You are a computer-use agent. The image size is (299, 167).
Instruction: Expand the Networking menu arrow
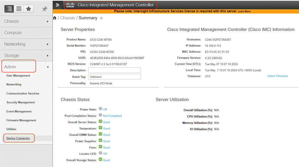pos(48,44)
